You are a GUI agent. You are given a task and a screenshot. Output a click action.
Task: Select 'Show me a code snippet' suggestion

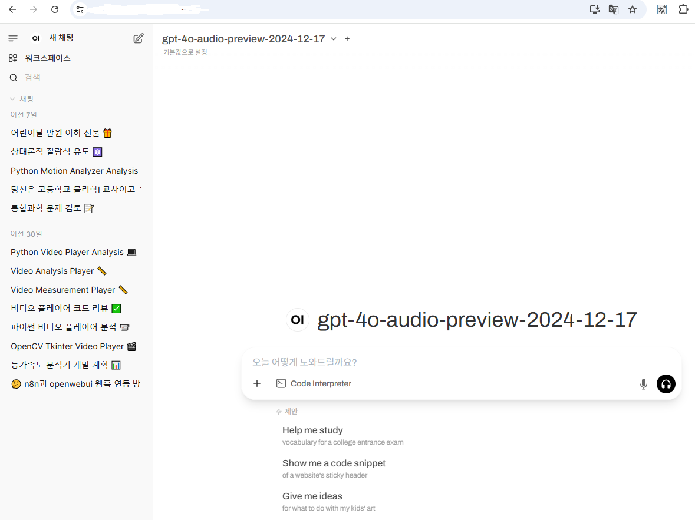[x=334, y=469]
